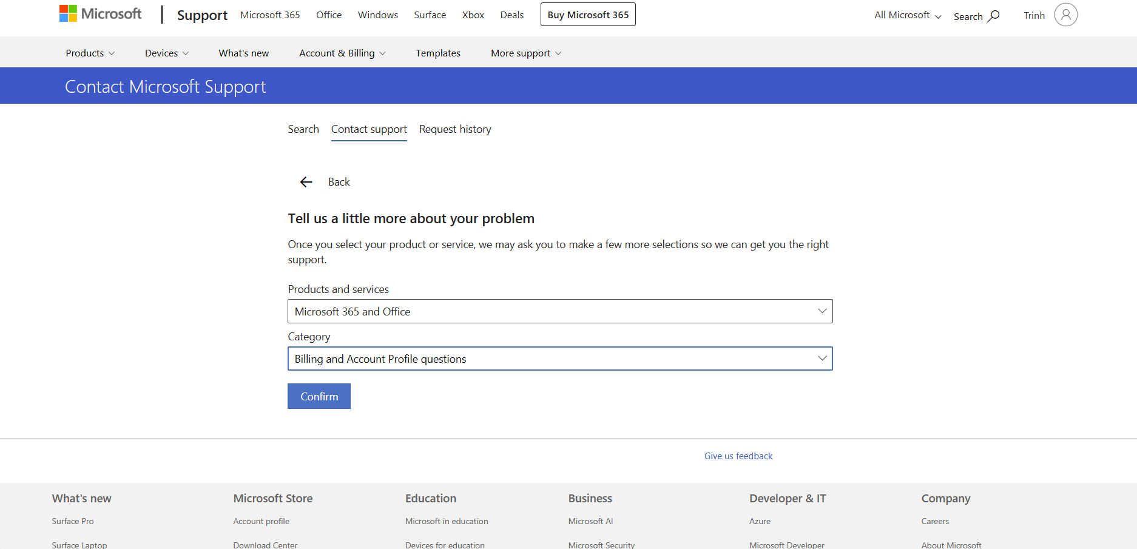The width and height of the screenshot is (1137, 549).
Task: Open Careers footer link
Action: pyautogui.click(x=936, y=521)
